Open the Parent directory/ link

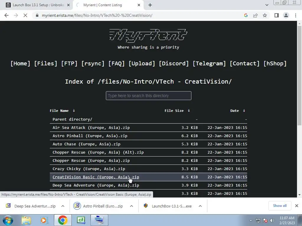click(73, 119)
